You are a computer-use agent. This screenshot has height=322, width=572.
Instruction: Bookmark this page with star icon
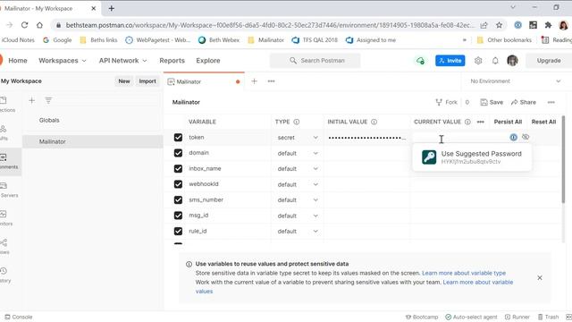click(x=499, y=25)
